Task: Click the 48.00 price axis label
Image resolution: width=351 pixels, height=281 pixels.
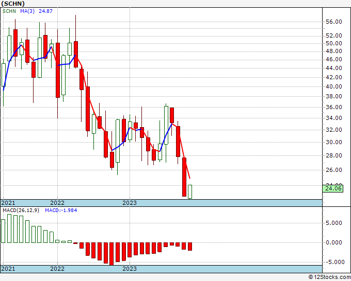Action: click(x=334, y=51)
